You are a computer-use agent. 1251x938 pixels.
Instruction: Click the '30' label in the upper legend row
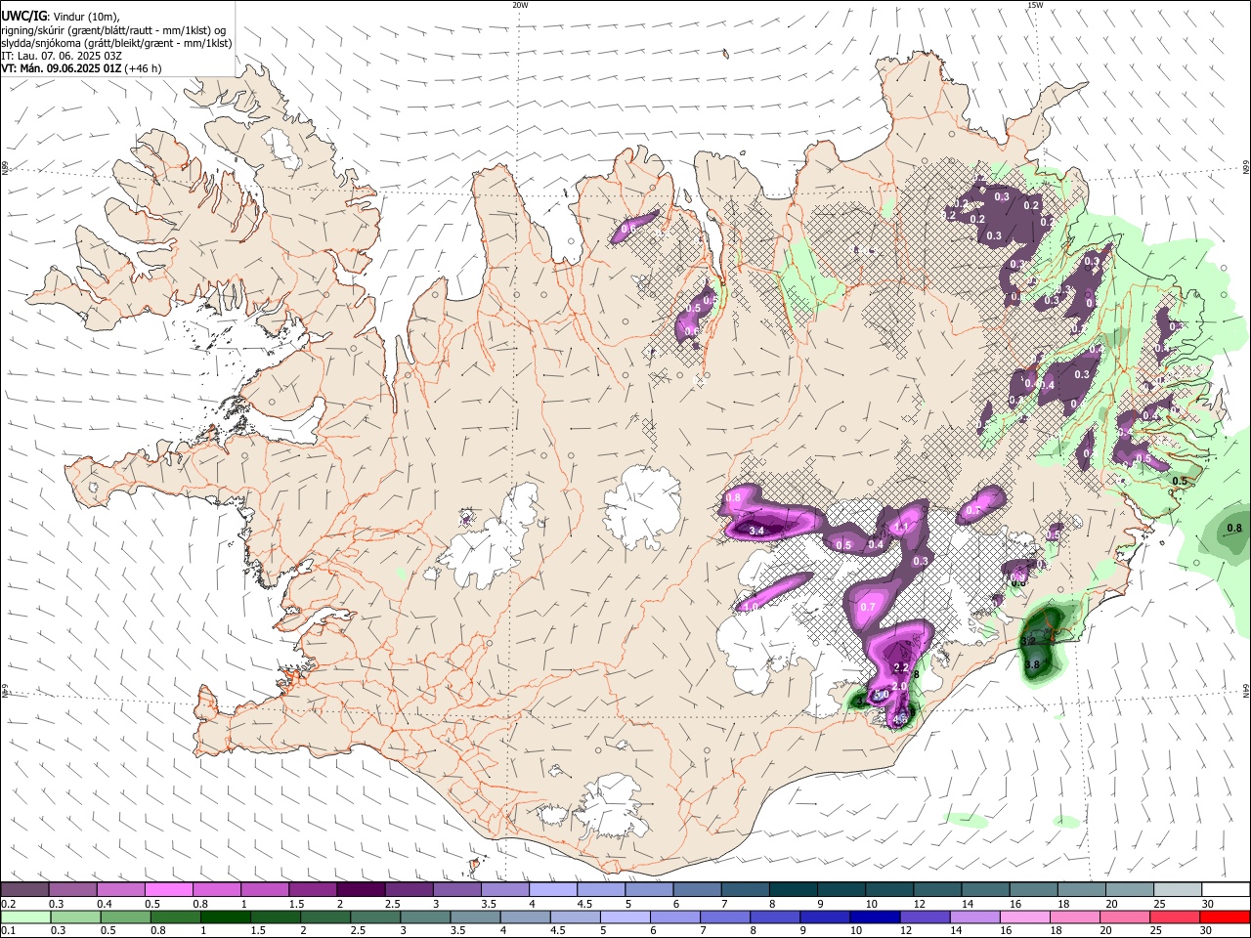click(1207, 904)
